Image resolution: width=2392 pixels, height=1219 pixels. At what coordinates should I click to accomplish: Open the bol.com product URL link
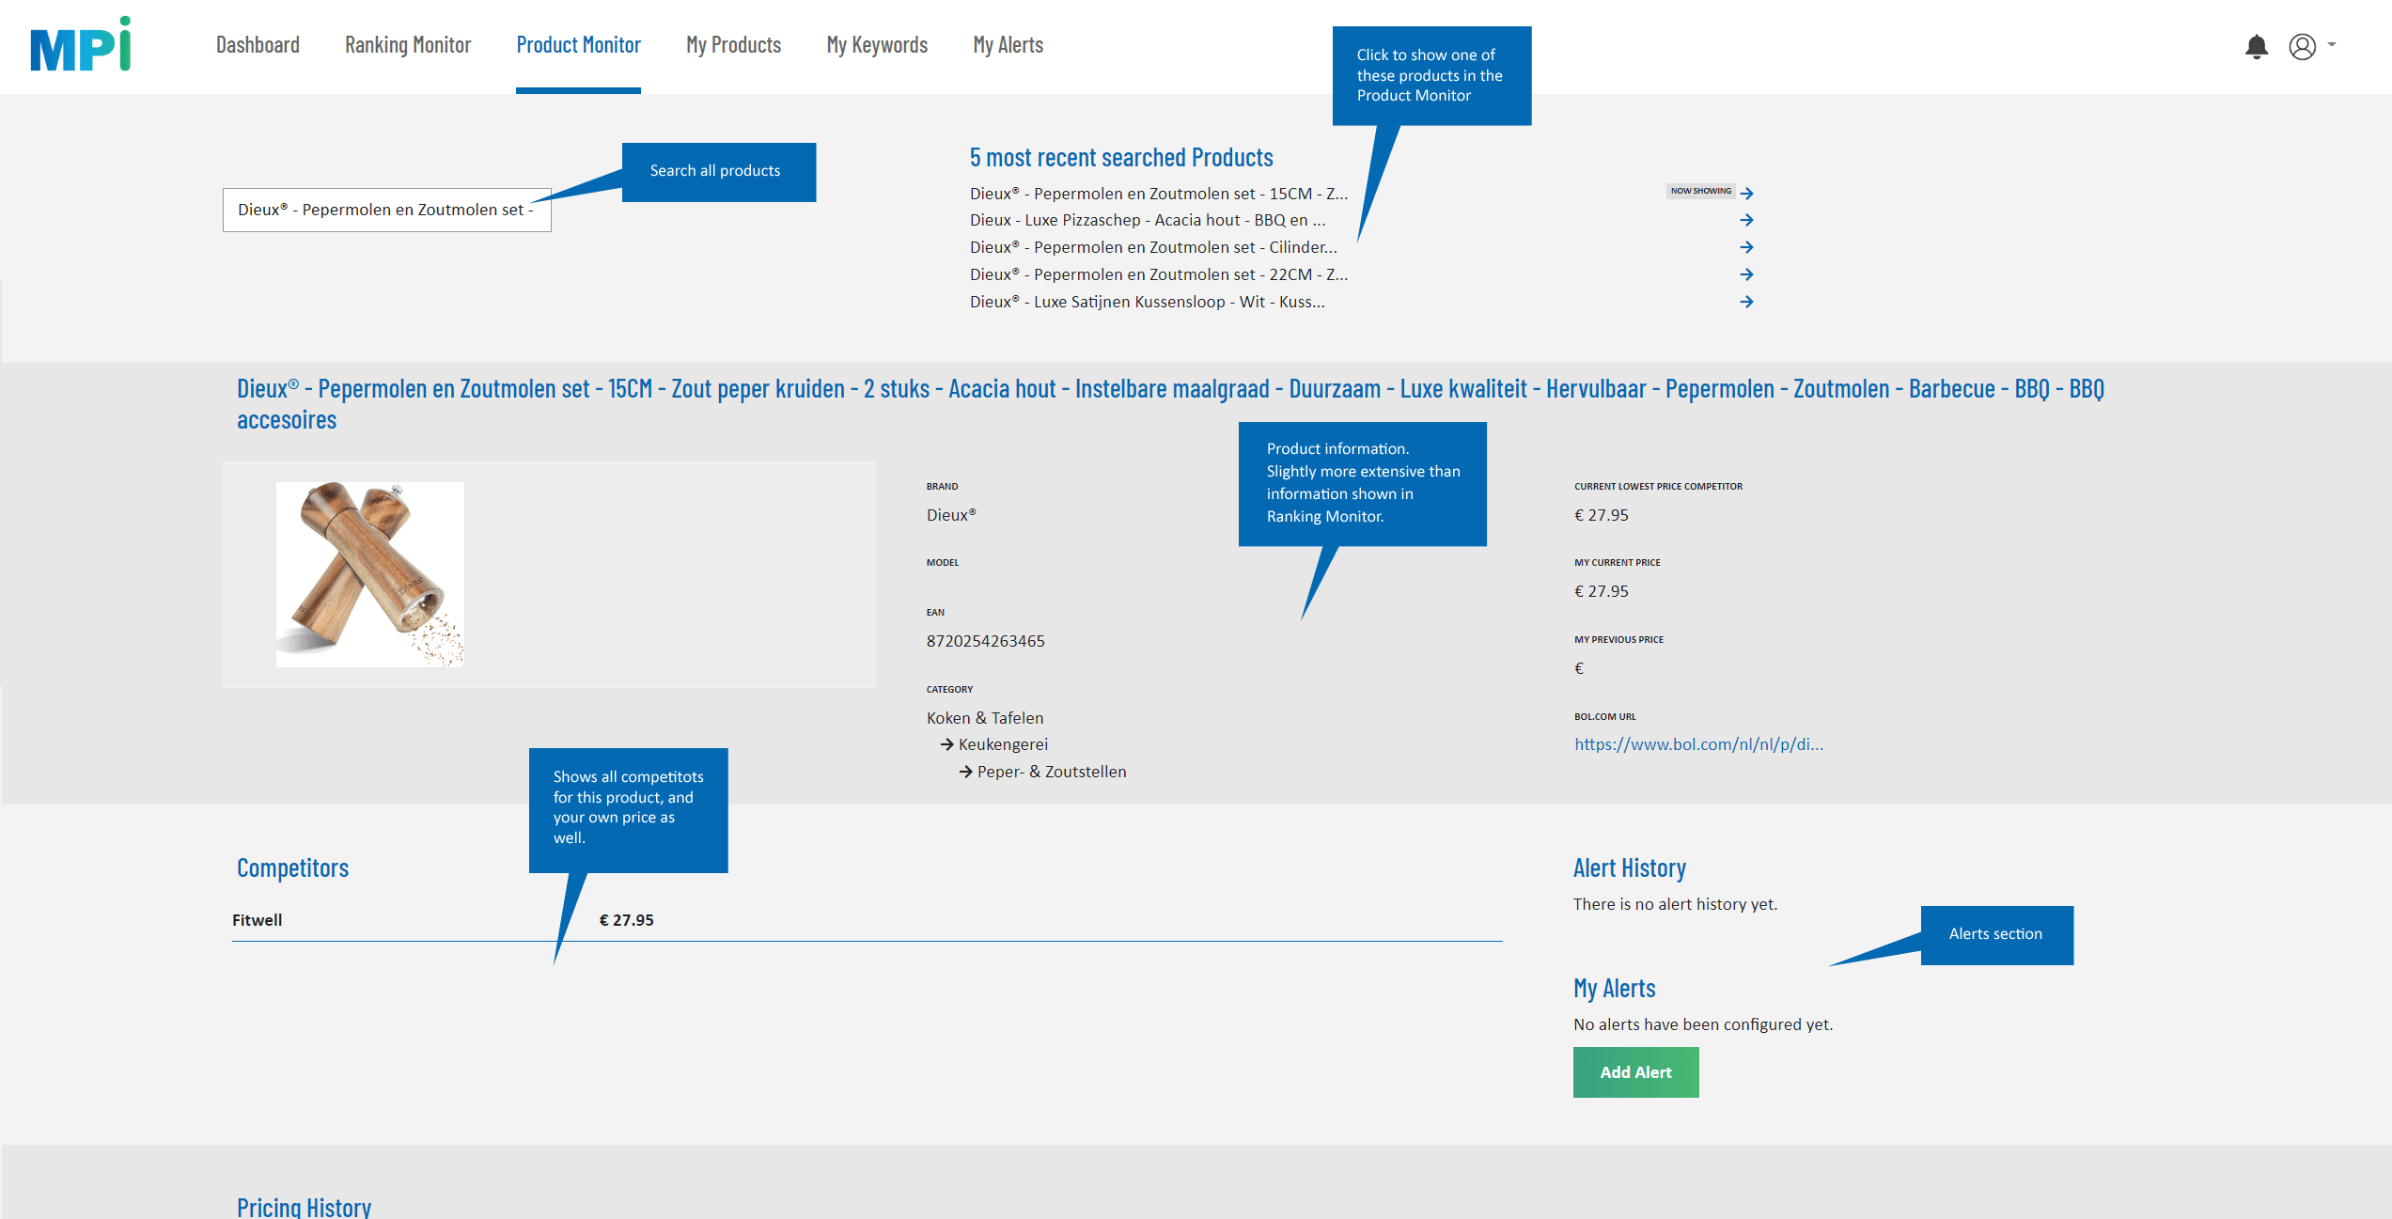(x=1698, y=744)
